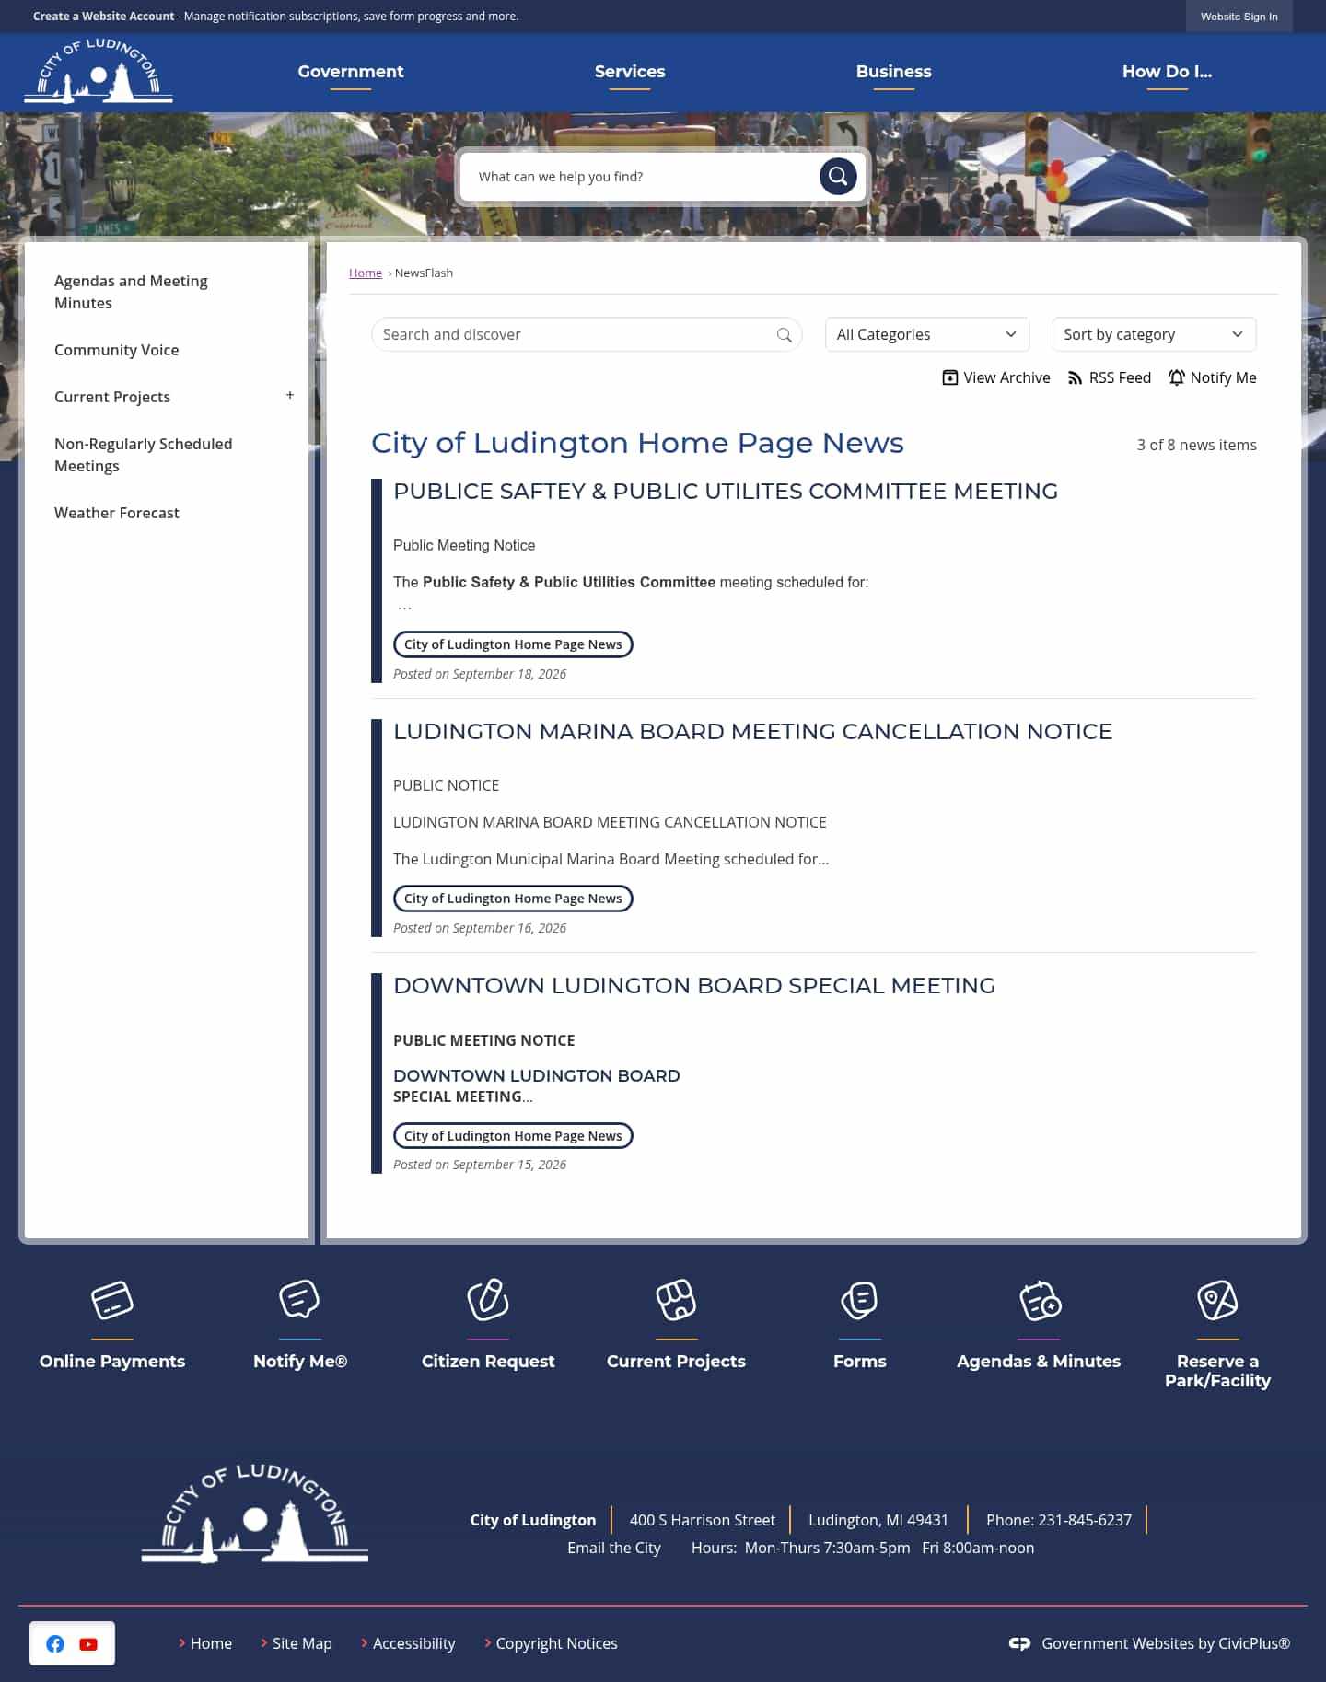This screenshot has height=1682, width=1326.
Task: Click the Email the City link
Action: point(613,1548)
